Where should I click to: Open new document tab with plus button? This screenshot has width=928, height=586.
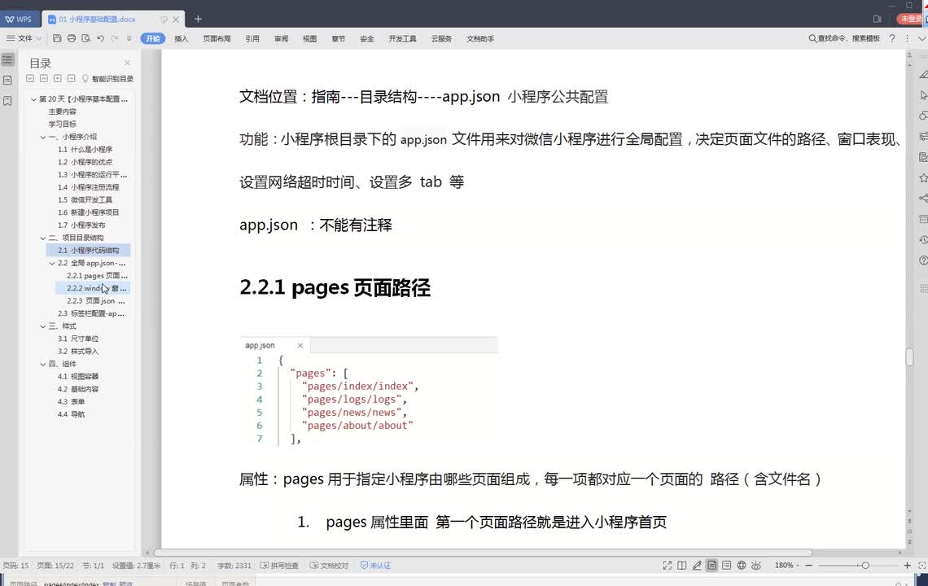tap(198, 20)
